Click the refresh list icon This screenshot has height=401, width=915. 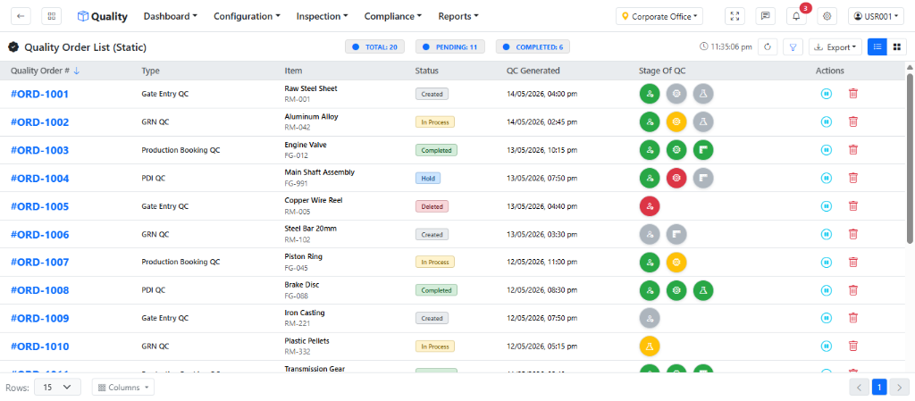point(768,47)
